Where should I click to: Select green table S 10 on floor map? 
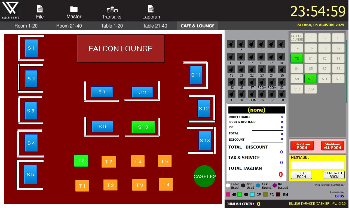(143, 127)
